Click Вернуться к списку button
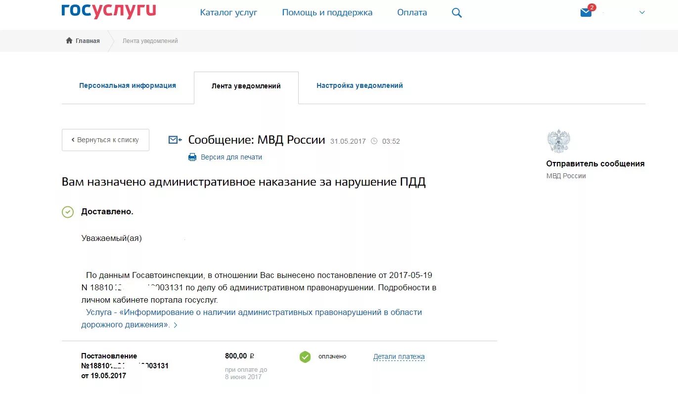The width and height of the screenshot is (678, 394). click(x=105, y=140)
